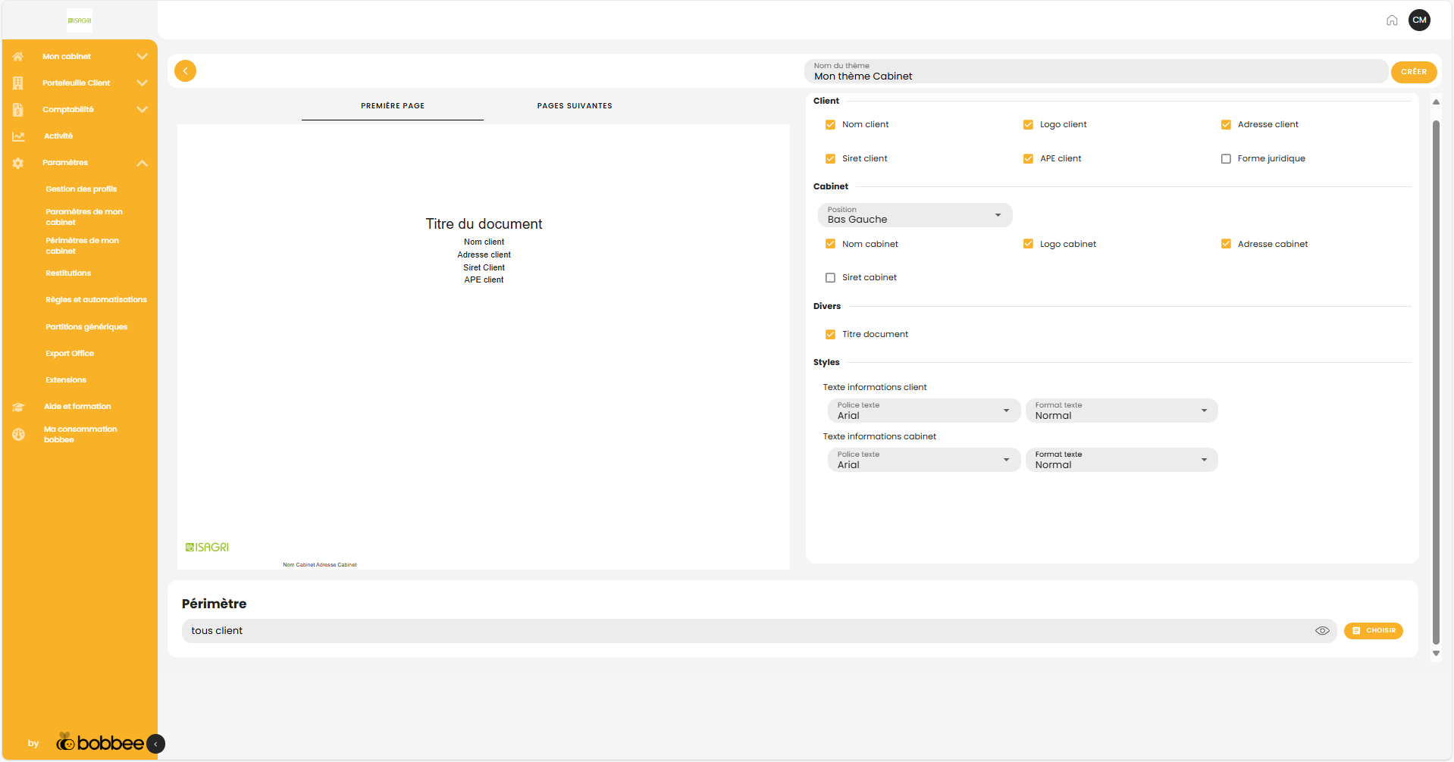Open the Restitutions menu item

click(x=68, y=273)
